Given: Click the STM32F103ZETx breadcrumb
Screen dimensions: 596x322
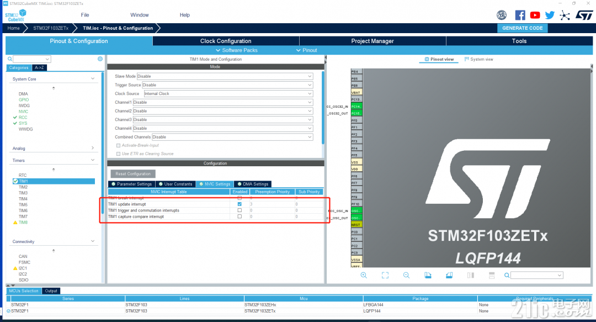Looking at the screenshot, I should pos(51,28).
